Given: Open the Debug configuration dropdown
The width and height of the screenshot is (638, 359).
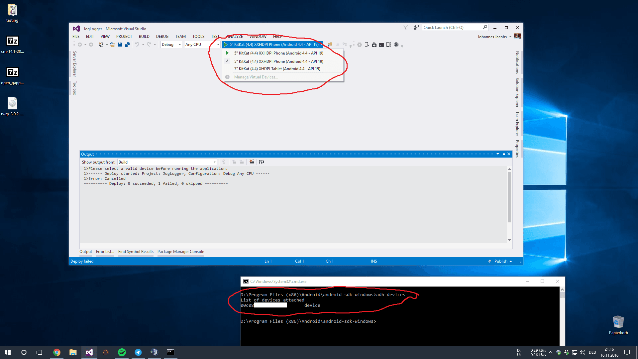Looking at the screenshot, I should pos(171,45).
